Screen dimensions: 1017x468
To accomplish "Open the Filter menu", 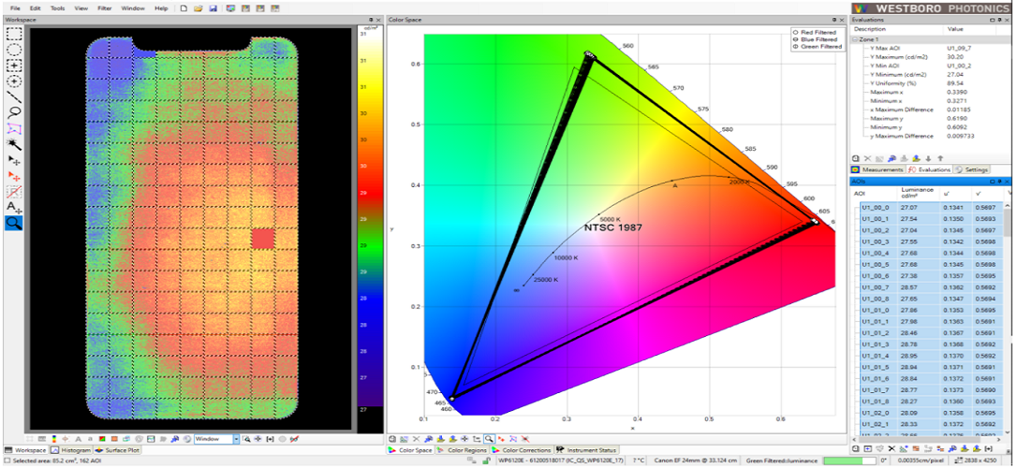I will tap(104, 7).
